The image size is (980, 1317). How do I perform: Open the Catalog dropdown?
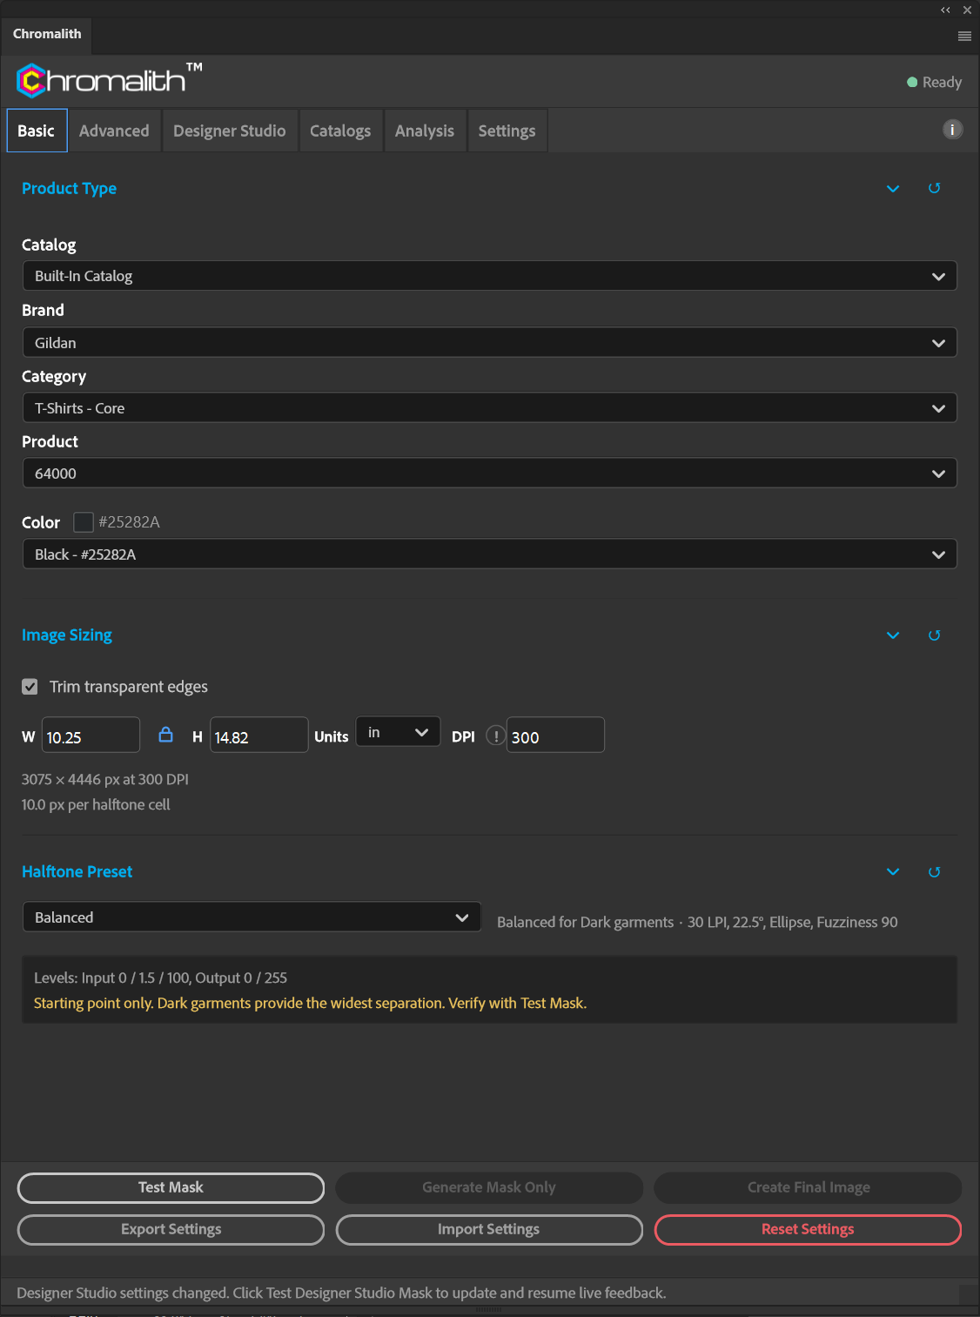pyautogui.click(x=489, y=276)
